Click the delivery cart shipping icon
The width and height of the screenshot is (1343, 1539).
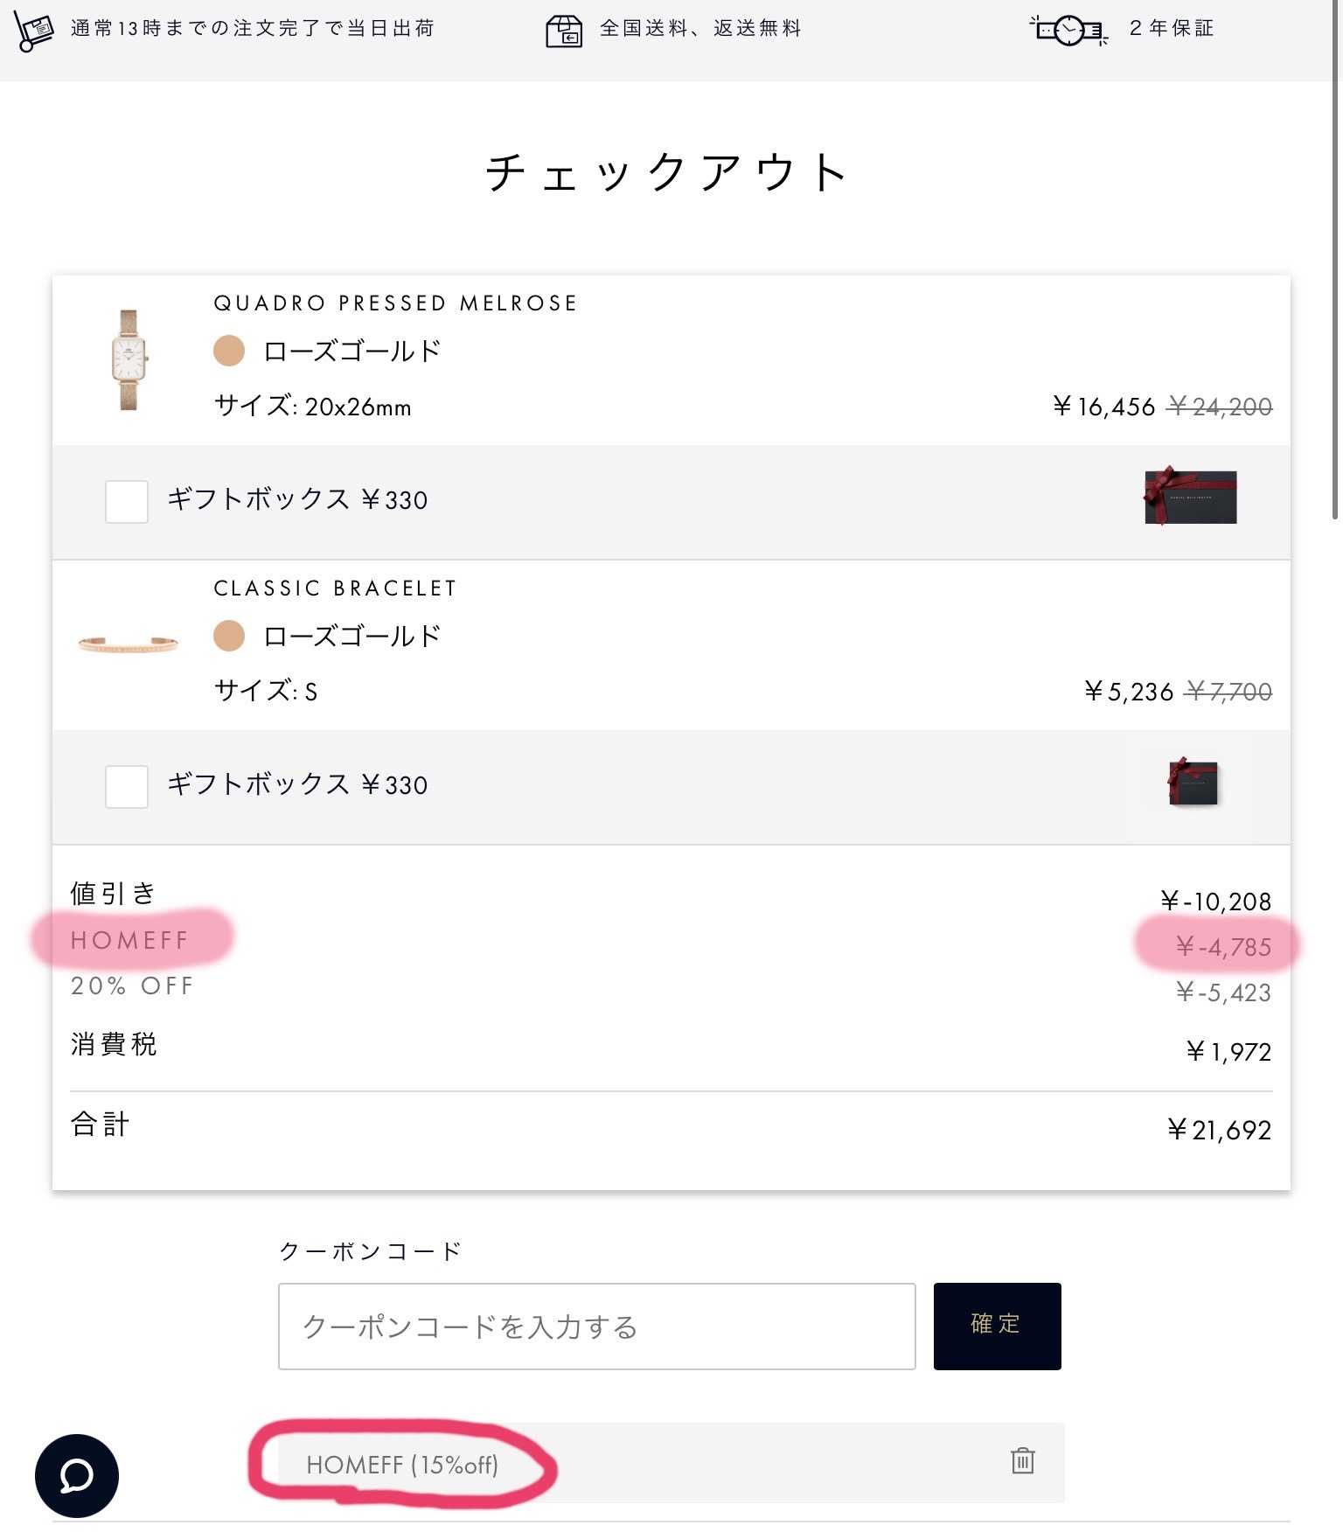tap(34, 31)
